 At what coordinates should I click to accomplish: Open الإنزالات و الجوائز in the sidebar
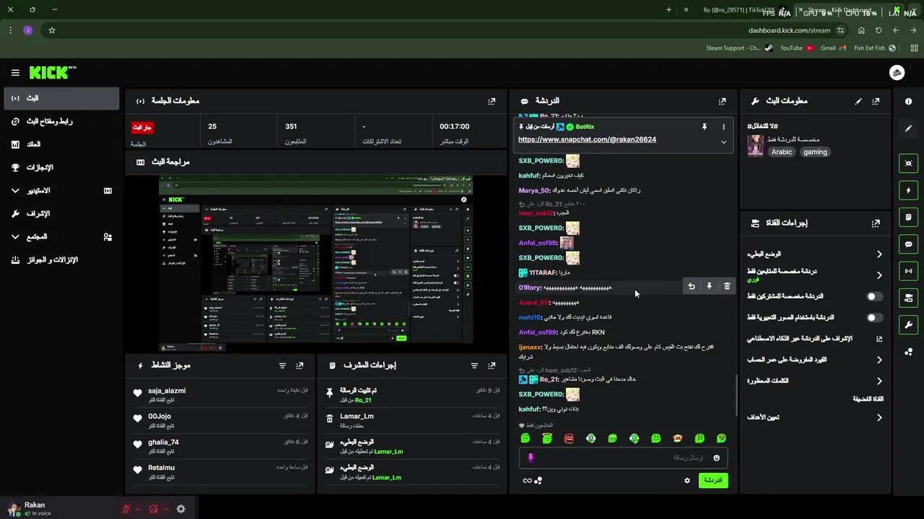coord(61,259)
